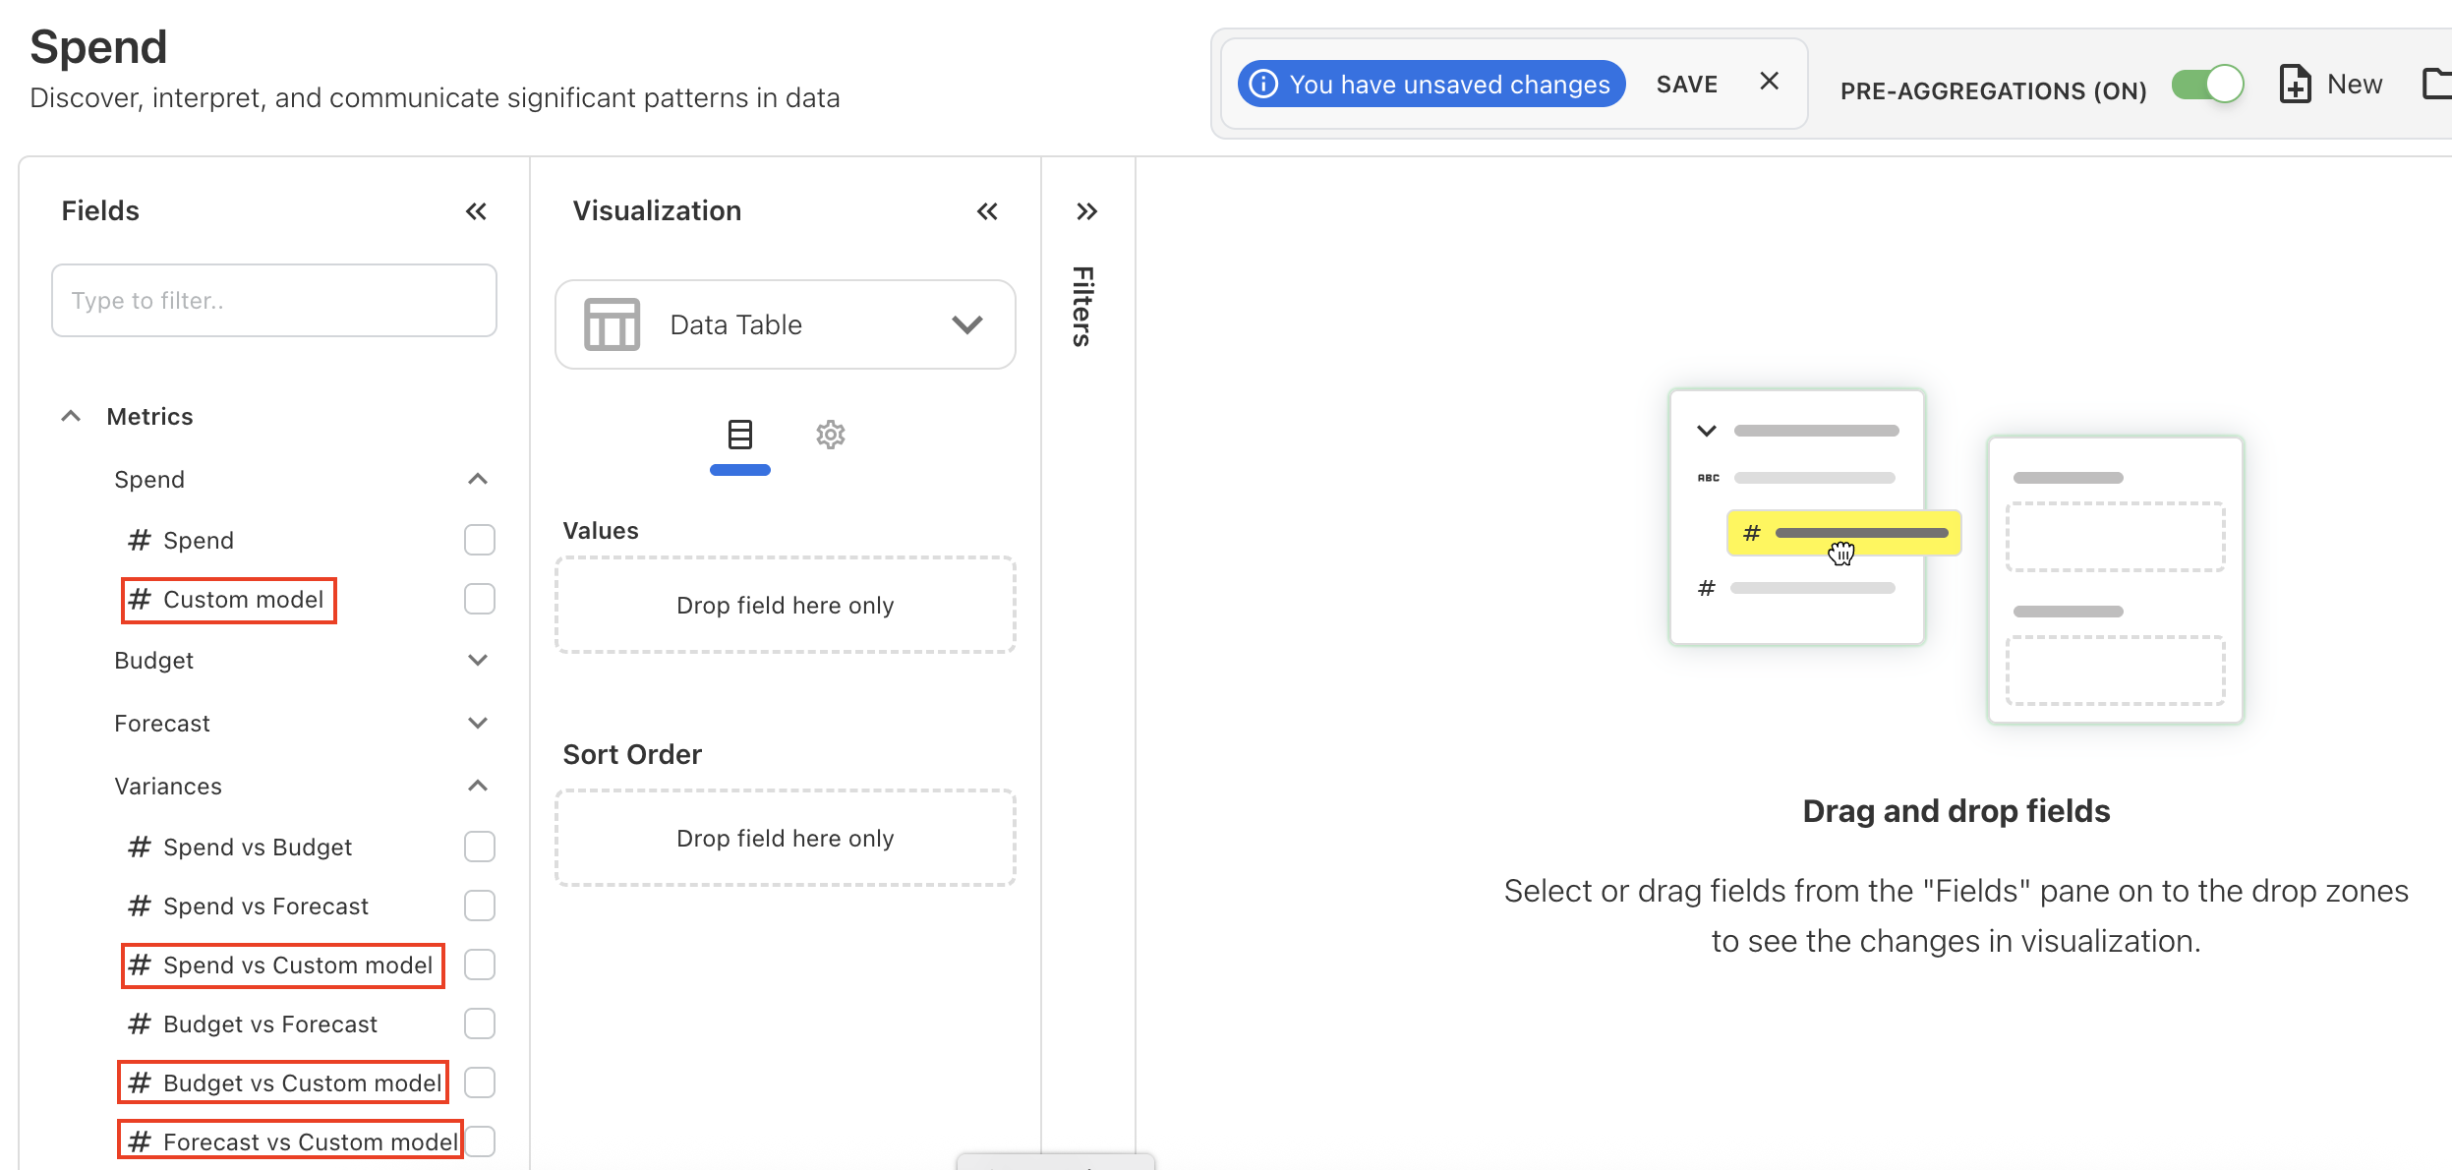Collapse the Visualization panel
This screenshot has height=1170, width=2452.
coord(987,211)
